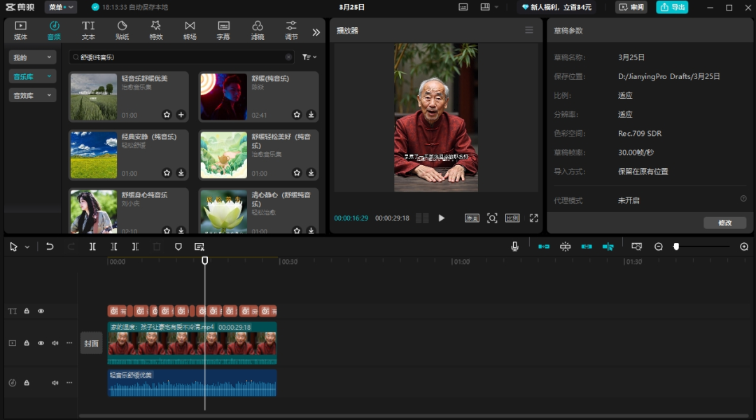The height and width of the screenshot is (420, 756).
Task: Click the microphone recording icon
Action: 515,246
